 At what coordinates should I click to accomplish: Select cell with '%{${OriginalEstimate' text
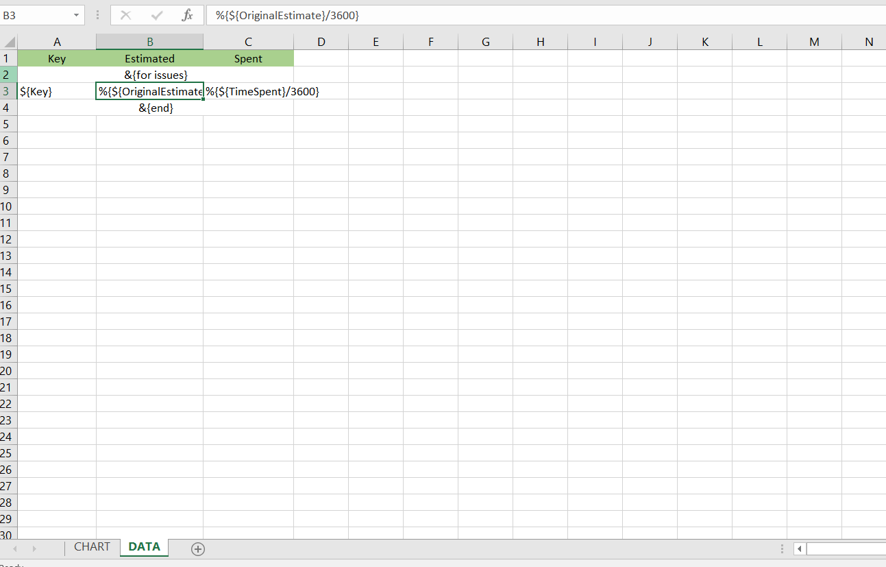pyautogui.click(x=149, y=91)
